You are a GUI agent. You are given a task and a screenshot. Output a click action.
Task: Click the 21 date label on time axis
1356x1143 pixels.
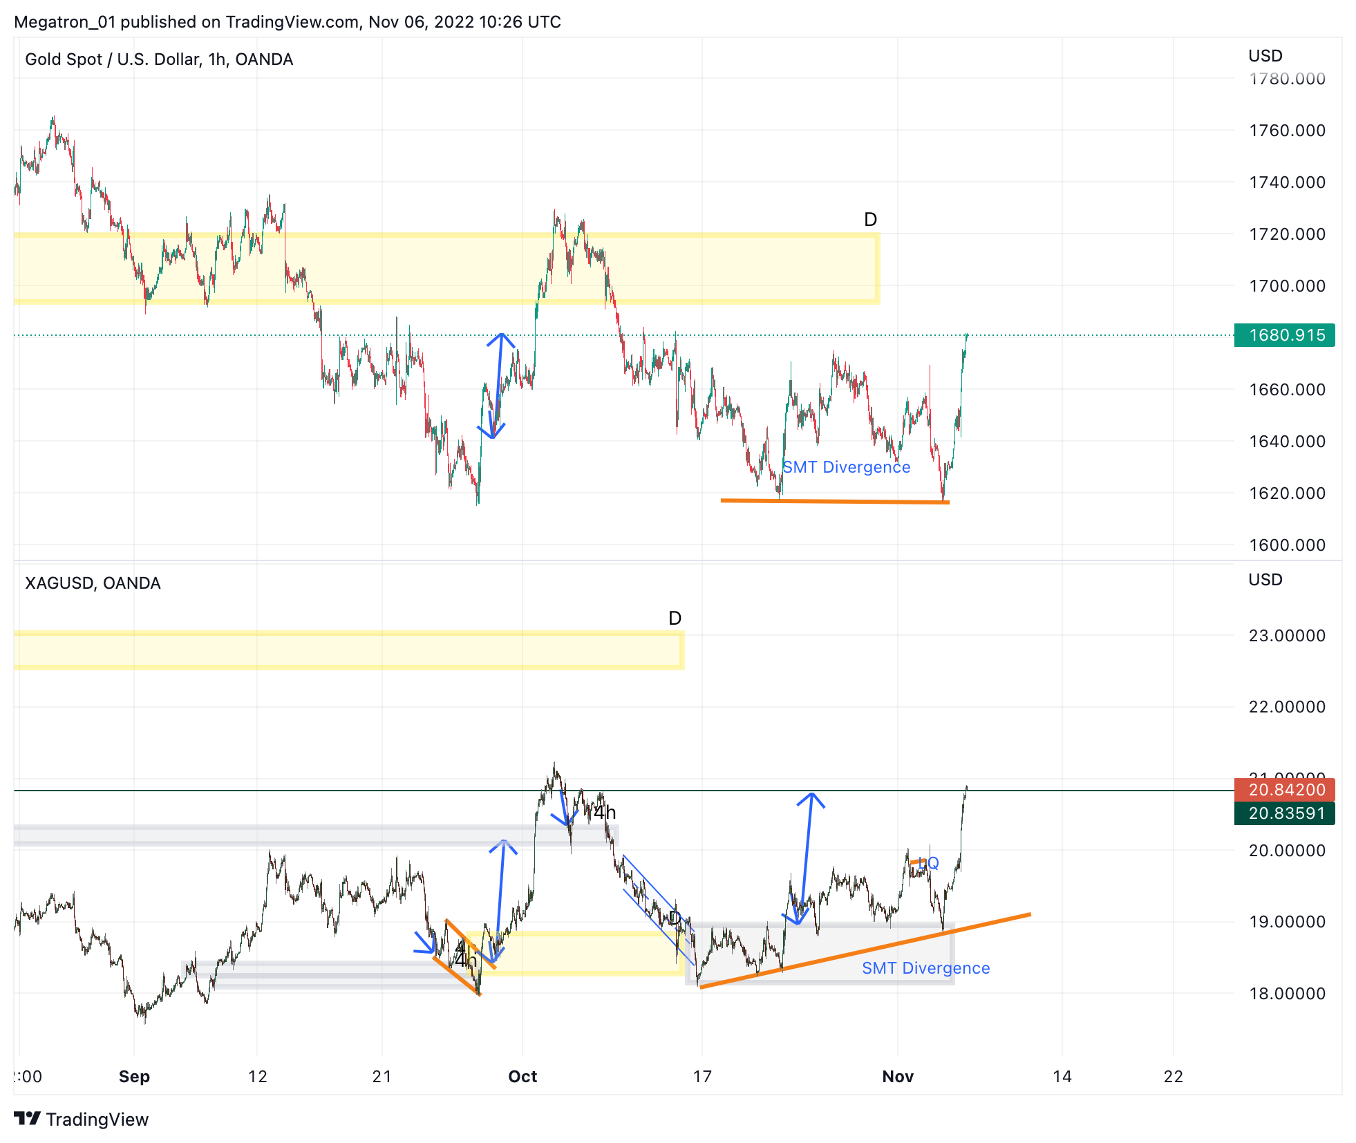coord(382,1076)
